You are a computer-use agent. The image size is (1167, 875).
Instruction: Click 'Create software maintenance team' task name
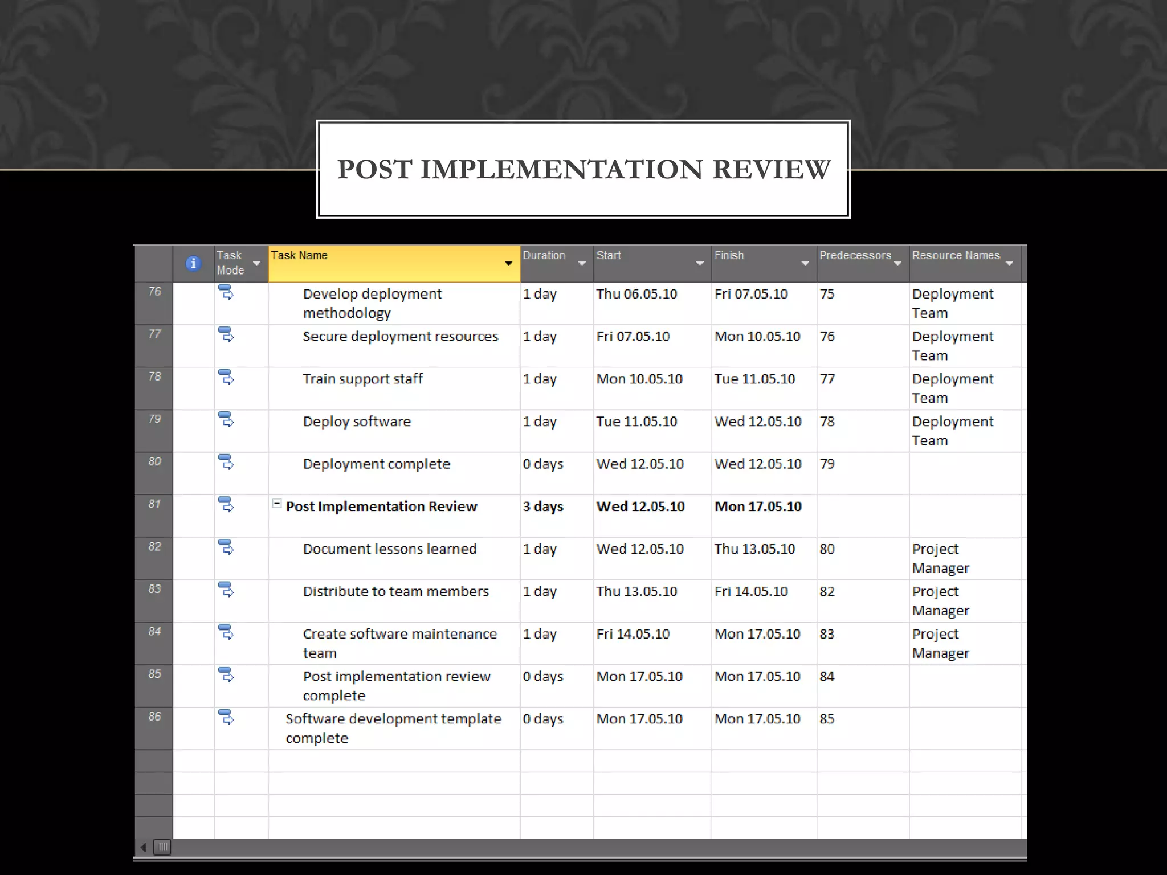click(399, 643)
